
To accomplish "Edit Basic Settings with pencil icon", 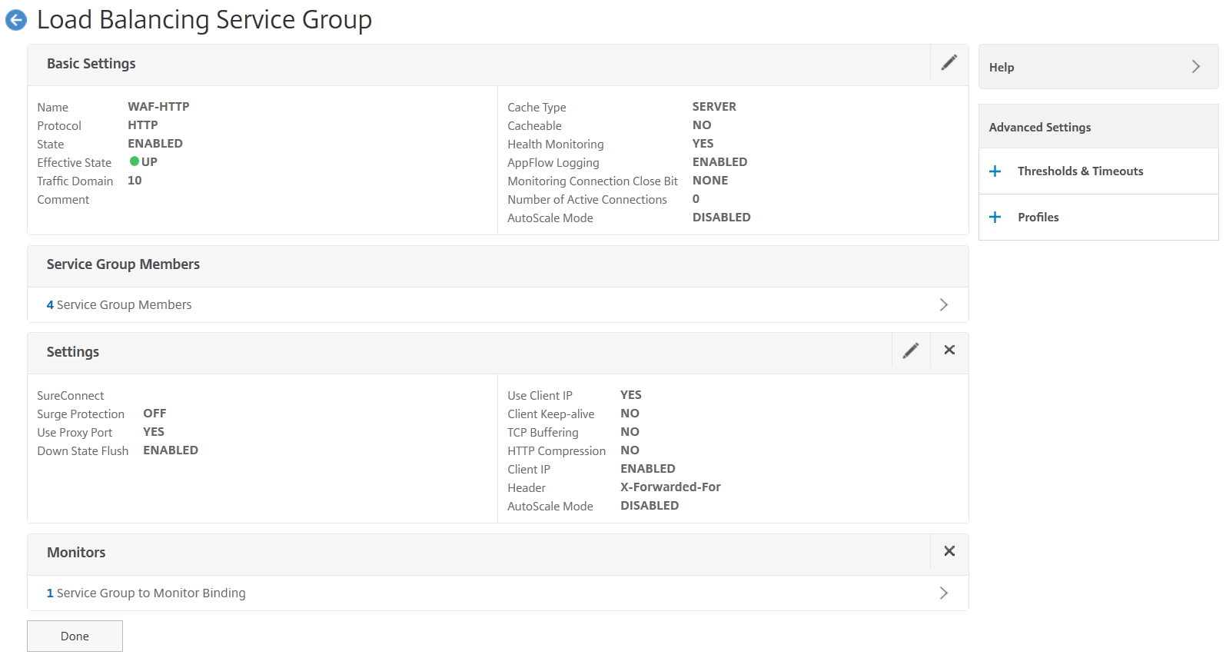I will pyautogui.click(x=949, y=63).
